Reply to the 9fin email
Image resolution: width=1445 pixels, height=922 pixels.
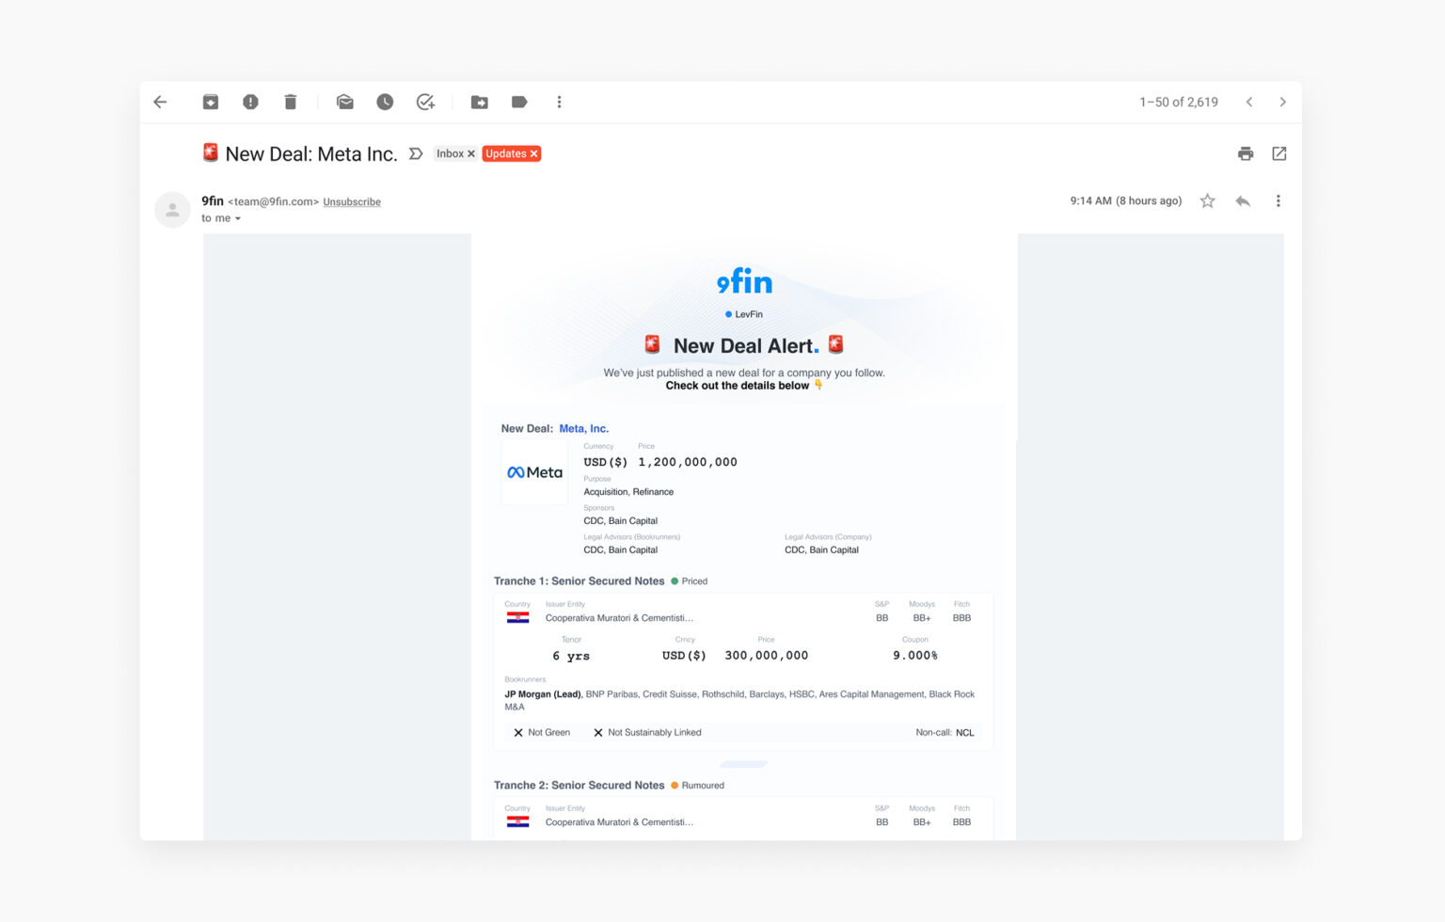1243,200
